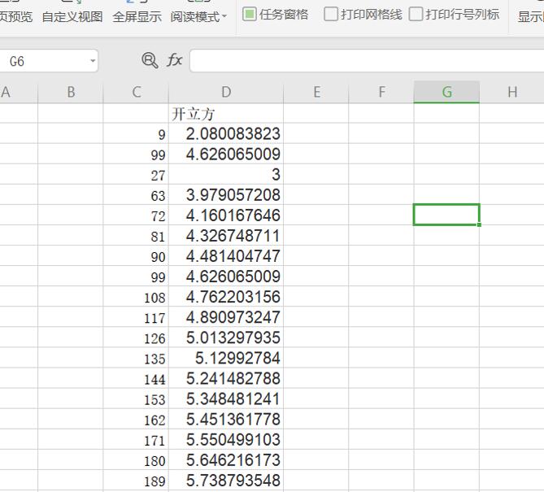Select cell with value 90
This screenshot has width=544, height=492.
[x=136, y=256]
